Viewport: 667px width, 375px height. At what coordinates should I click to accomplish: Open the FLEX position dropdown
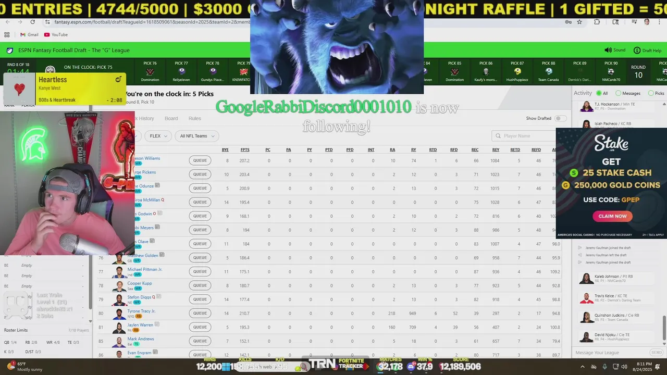[157, 136]
